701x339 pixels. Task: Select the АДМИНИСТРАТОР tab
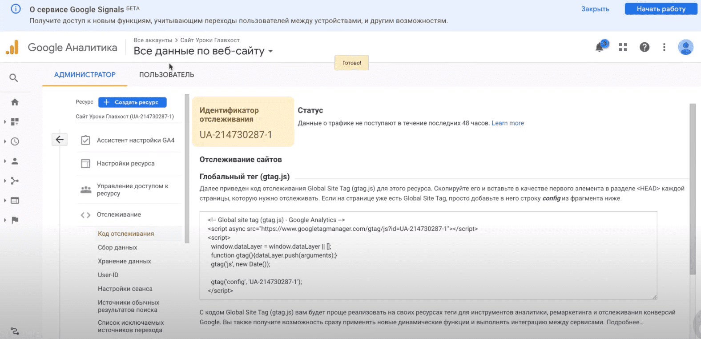[85, 75]
